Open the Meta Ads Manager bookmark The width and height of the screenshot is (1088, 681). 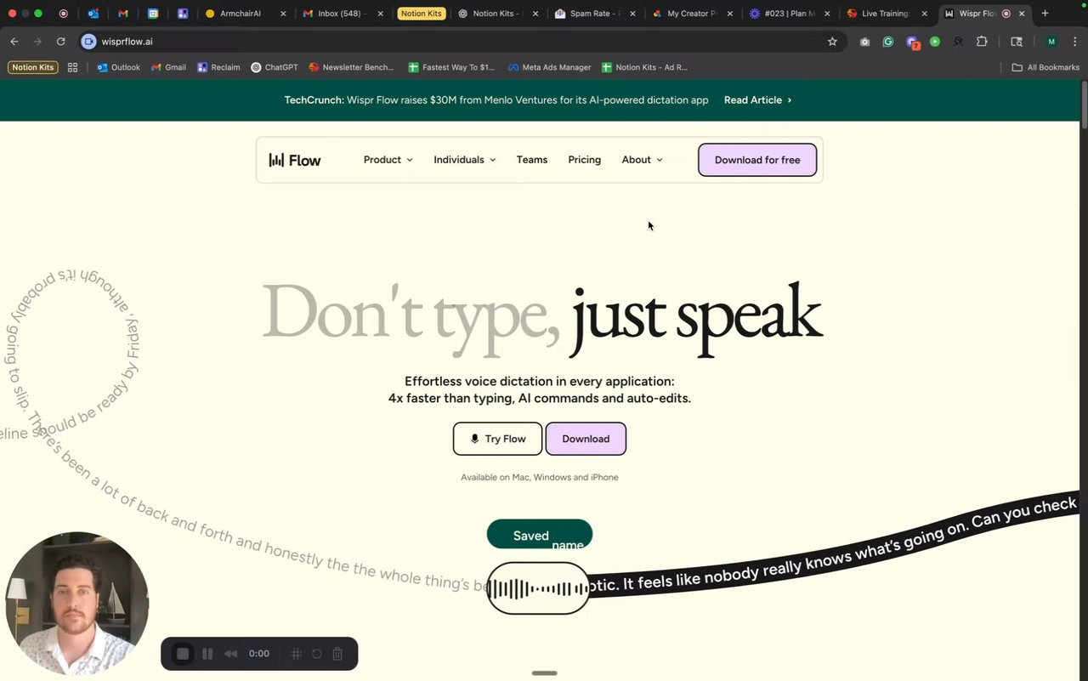[549, 67]
